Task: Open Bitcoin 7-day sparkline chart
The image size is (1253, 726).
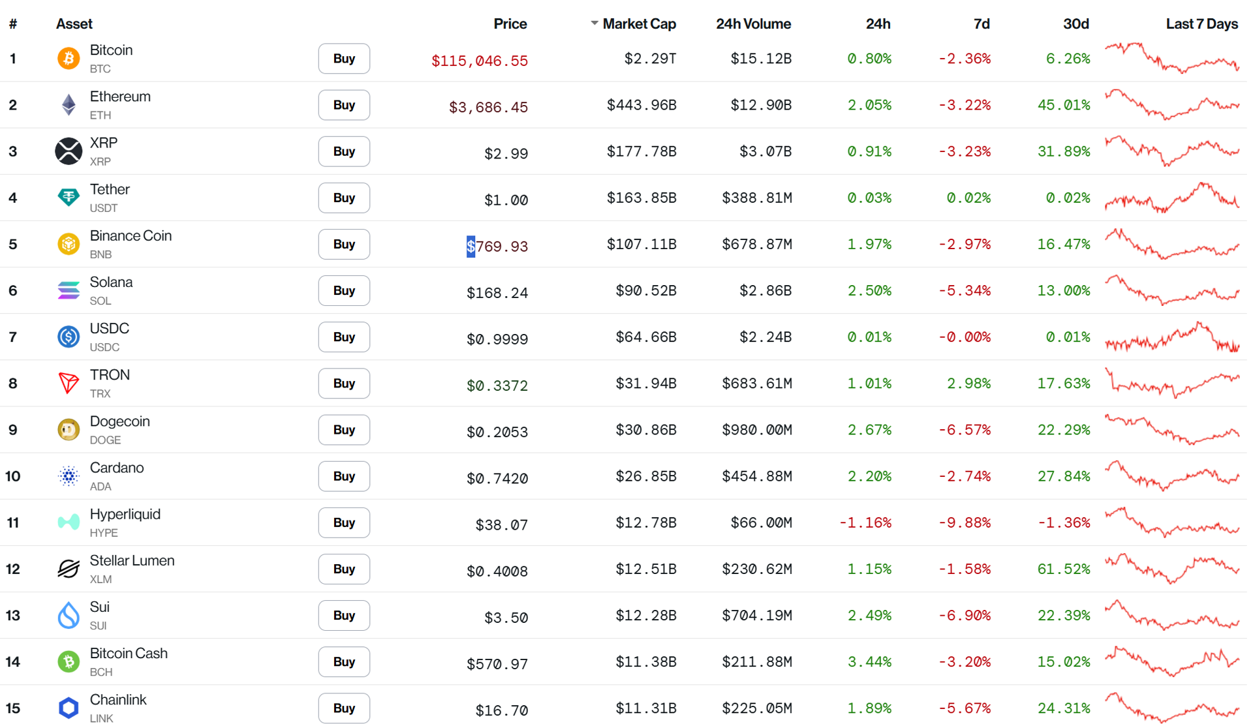Action: click(1172, 58)
